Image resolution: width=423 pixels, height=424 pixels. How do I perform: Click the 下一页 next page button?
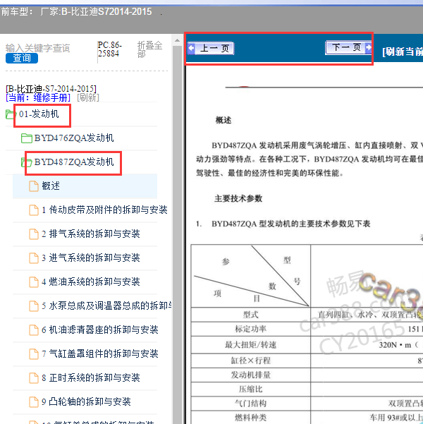coord(349,47)
